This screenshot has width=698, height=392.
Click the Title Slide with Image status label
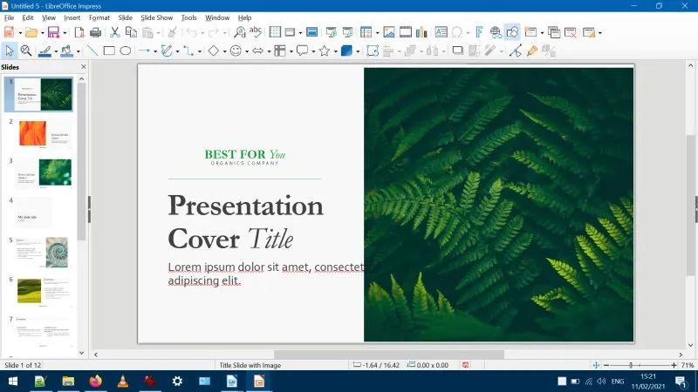point(250,365)
